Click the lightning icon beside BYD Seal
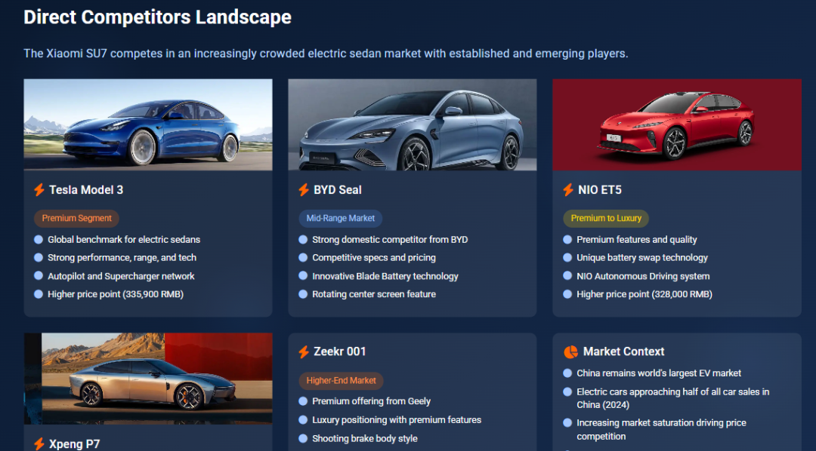 [x=304, y=190]
